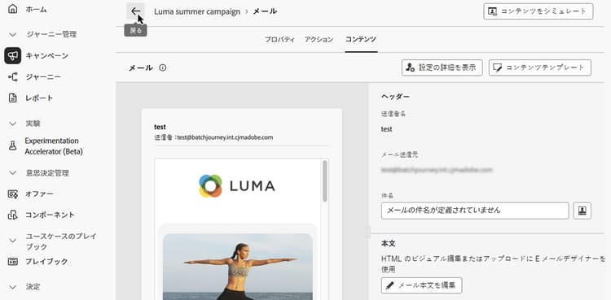Collapse the 意思決定管理 section
Screen dimensions: 611x300
point(13,172)
